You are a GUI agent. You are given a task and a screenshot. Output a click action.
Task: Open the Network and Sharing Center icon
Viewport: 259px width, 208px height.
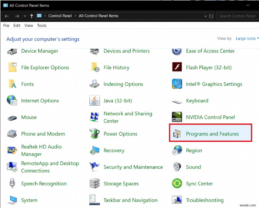click(95, 117)
